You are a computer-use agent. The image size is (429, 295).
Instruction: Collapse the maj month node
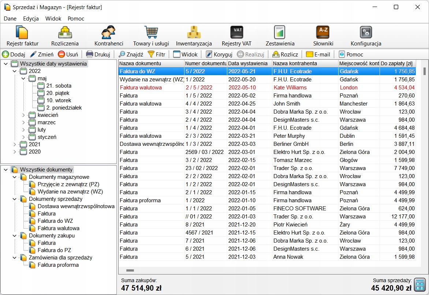pos(23,78)
